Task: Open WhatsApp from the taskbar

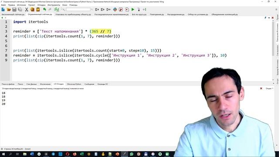Action: pyautogui.click(x=132, y=154)
